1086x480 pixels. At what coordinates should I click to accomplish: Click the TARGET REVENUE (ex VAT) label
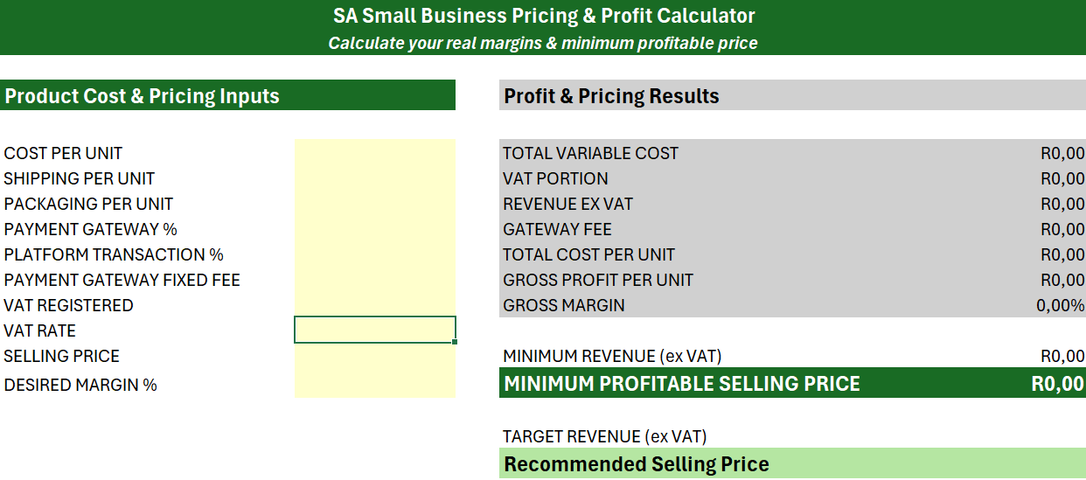pos(604,436)
